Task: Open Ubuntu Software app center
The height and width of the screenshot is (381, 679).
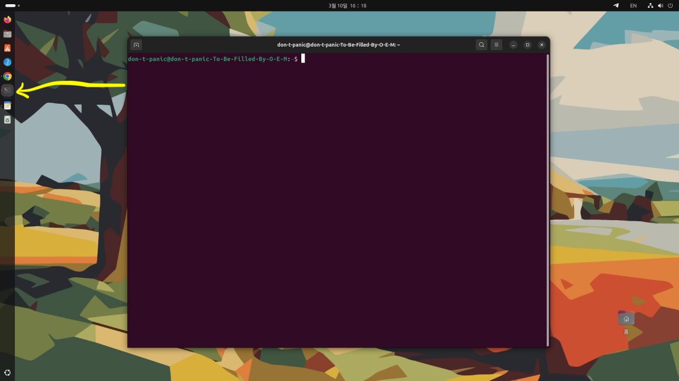Action: click(7, 48)
